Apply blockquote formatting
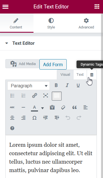 pos(74,107)
